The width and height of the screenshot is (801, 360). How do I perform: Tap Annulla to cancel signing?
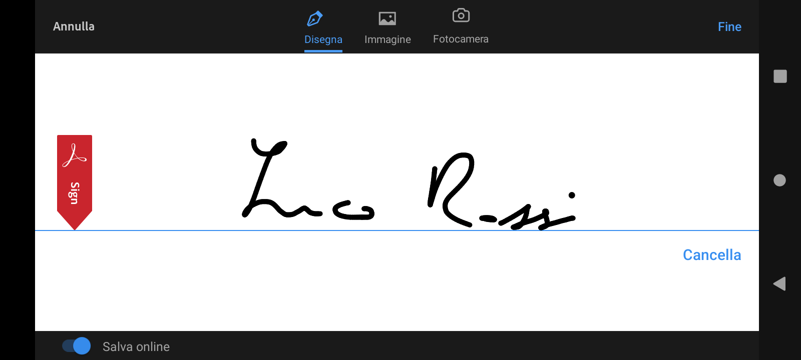click(x=74, y=26)
